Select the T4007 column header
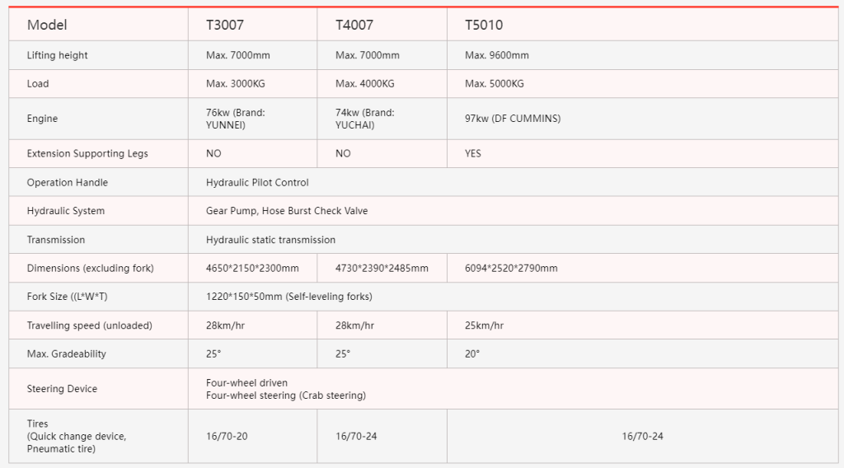The height and width of the screenshot is (468, 844). click(x=354, y=26)
